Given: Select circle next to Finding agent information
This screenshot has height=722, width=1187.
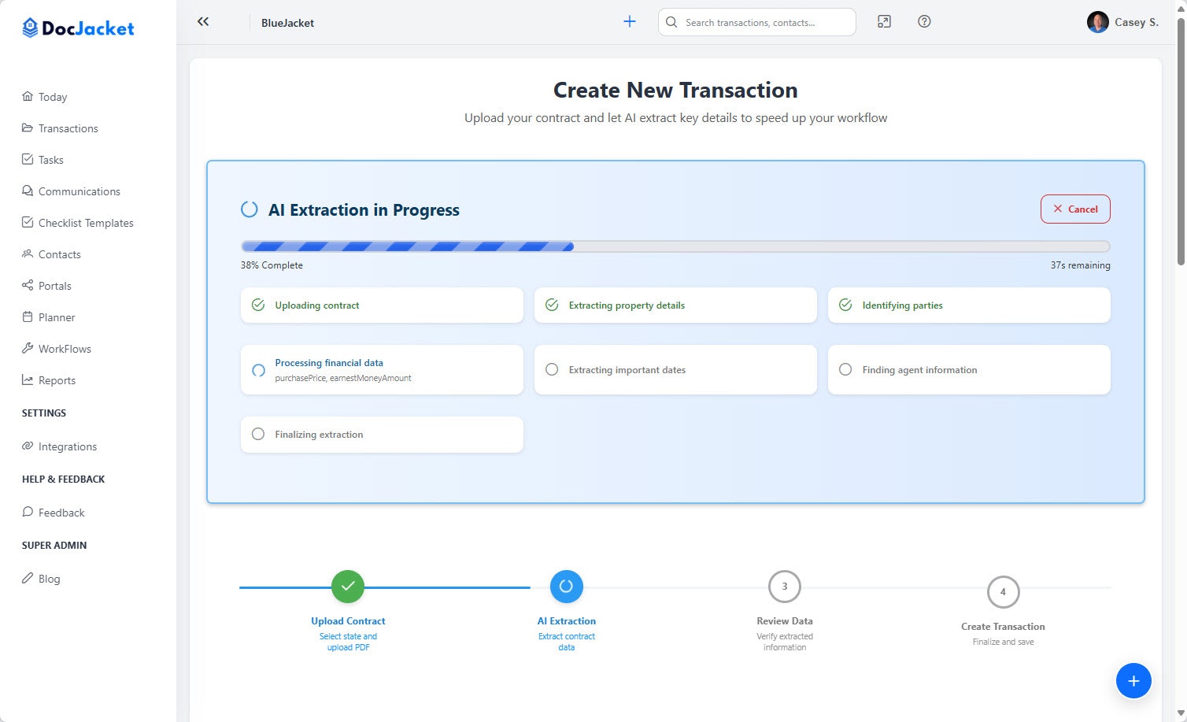Looking at the screenshot, I should pos(845,369).
